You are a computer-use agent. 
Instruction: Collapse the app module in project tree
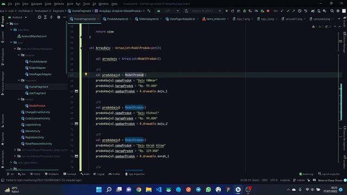[x=8, y=23]
